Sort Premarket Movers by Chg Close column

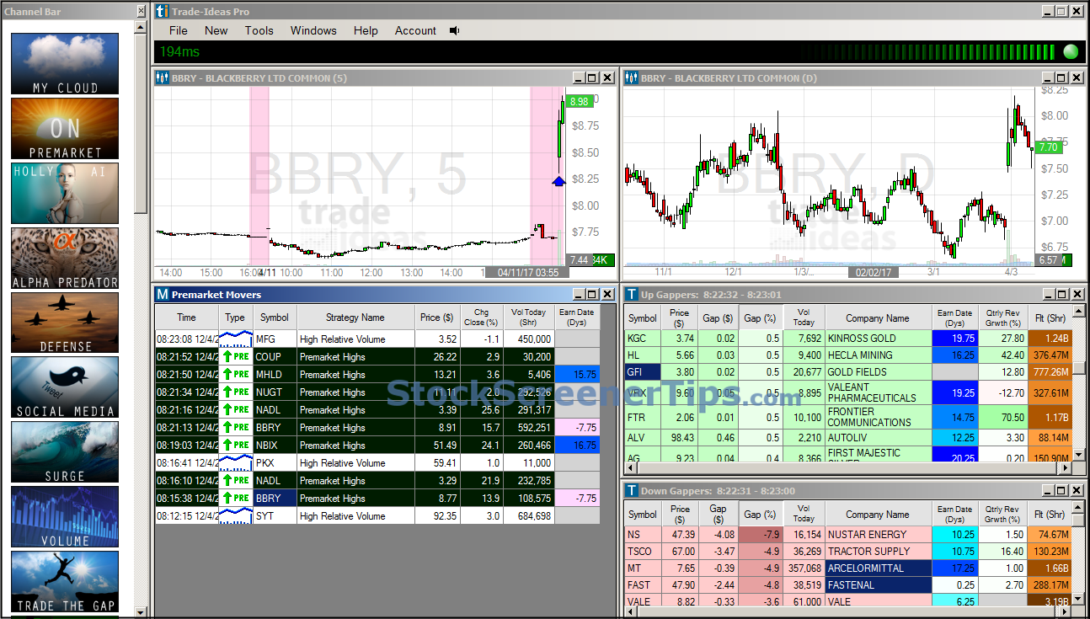coord(481,318)
